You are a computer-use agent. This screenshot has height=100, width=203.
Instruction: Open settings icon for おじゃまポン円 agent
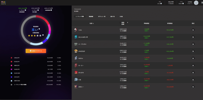tap(193, 37)
